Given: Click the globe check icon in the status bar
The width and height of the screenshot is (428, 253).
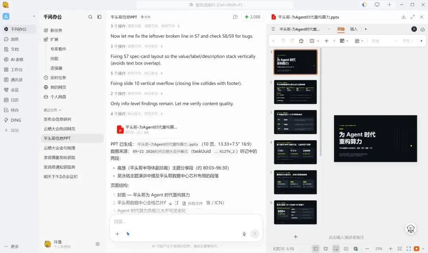Looking at the screenshot, I should [x=355, y=249].
